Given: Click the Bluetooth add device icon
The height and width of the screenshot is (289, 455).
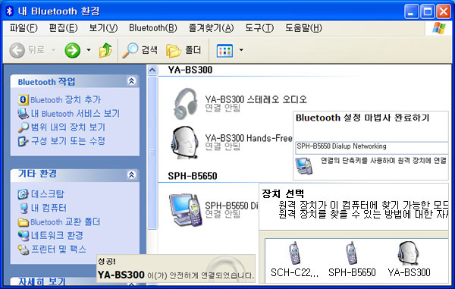Looking at the screenshot, I should click(x=24, y=99).
